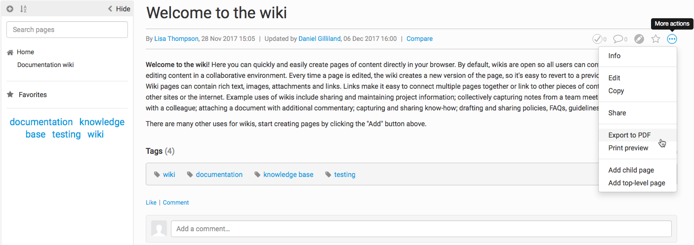Click the Home icon in sidebar
The width and height of the screenshot is (694, 245).
click(10, 52)
